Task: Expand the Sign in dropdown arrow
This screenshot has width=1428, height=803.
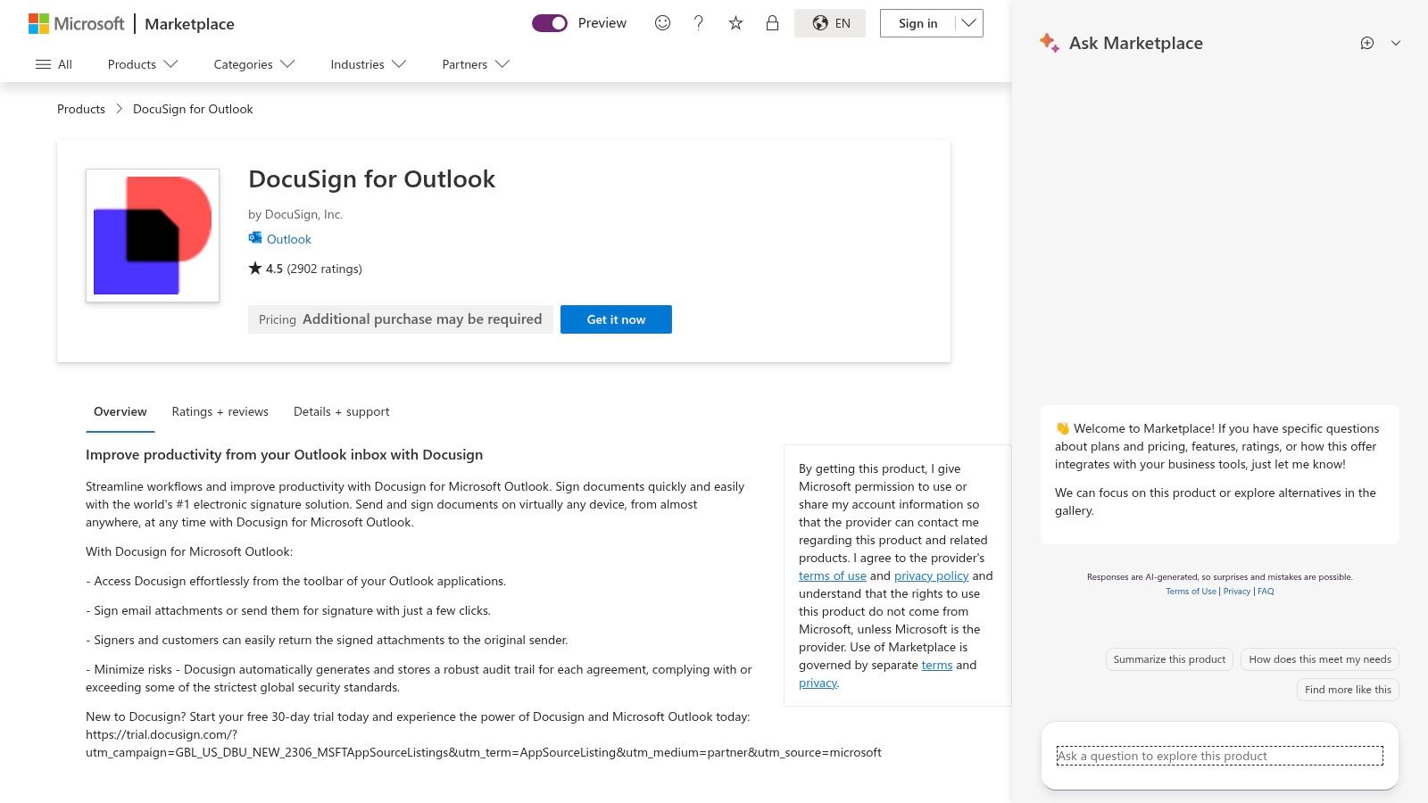Action: [968, 23]
